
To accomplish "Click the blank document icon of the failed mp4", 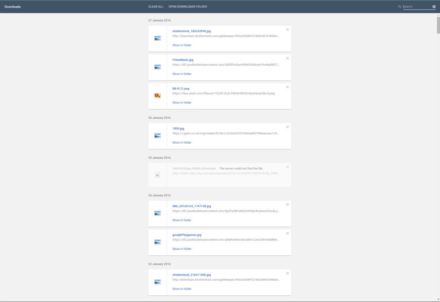I will point(158,175).
